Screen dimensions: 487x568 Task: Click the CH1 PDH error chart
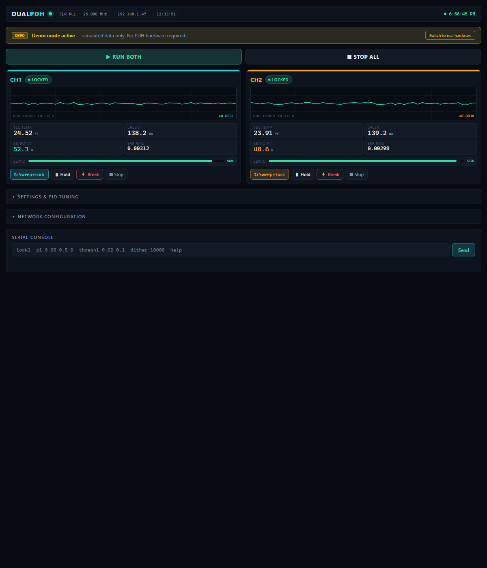point(123,103)
